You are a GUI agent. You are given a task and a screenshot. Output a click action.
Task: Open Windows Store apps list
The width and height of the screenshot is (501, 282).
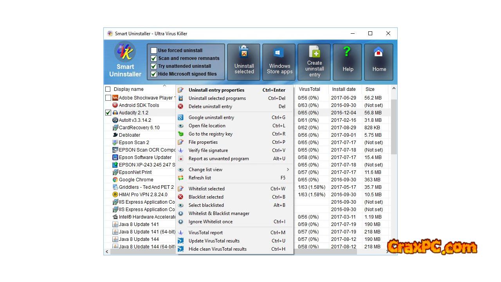[279, 62]
